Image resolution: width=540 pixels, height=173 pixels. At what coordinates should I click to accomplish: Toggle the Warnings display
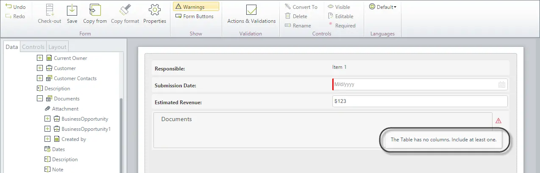point(196,7)
